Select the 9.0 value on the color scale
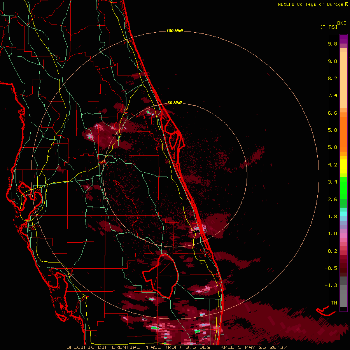 332,61
